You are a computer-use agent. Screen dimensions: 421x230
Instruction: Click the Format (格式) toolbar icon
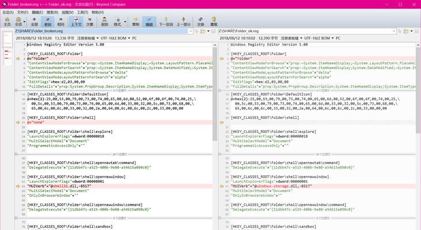(x=117, y=21)
